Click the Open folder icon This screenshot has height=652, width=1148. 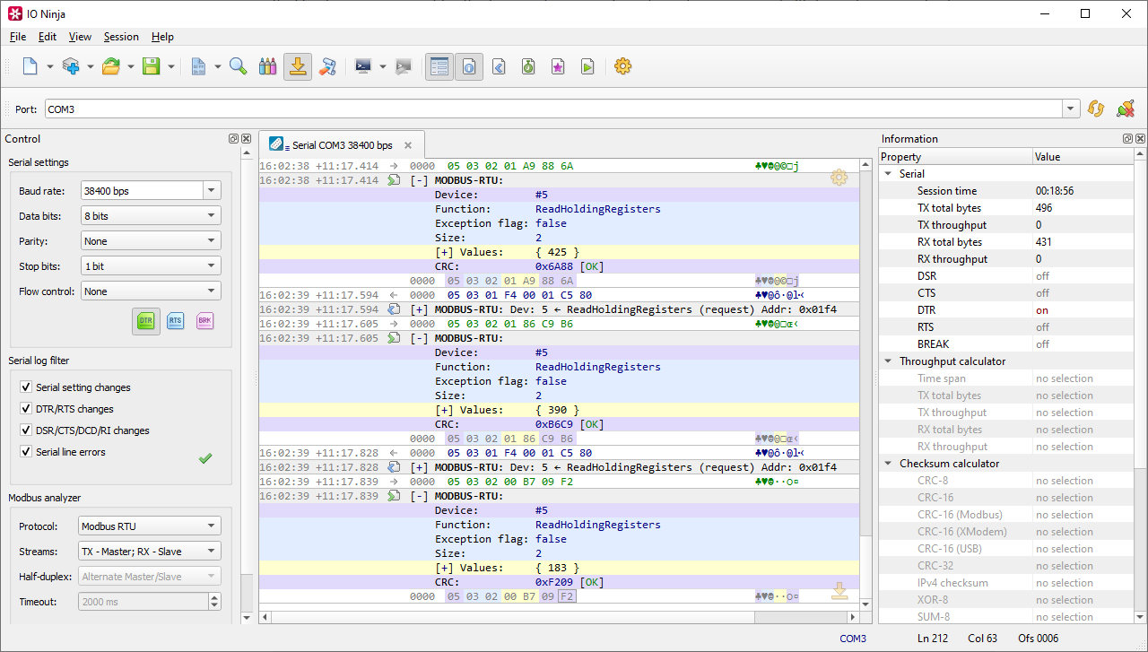pyautogui.click(x=110, y=66)
